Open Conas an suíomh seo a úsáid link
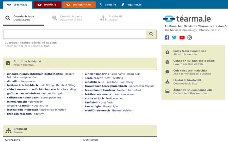228x142 pixels. (x=194, y=62)
